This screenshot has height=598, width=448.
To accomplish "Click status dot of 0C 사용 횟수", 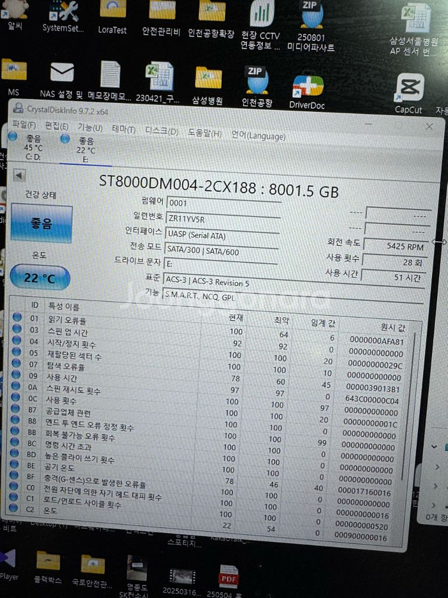I will pyautogui.click(x=16, y=397).
